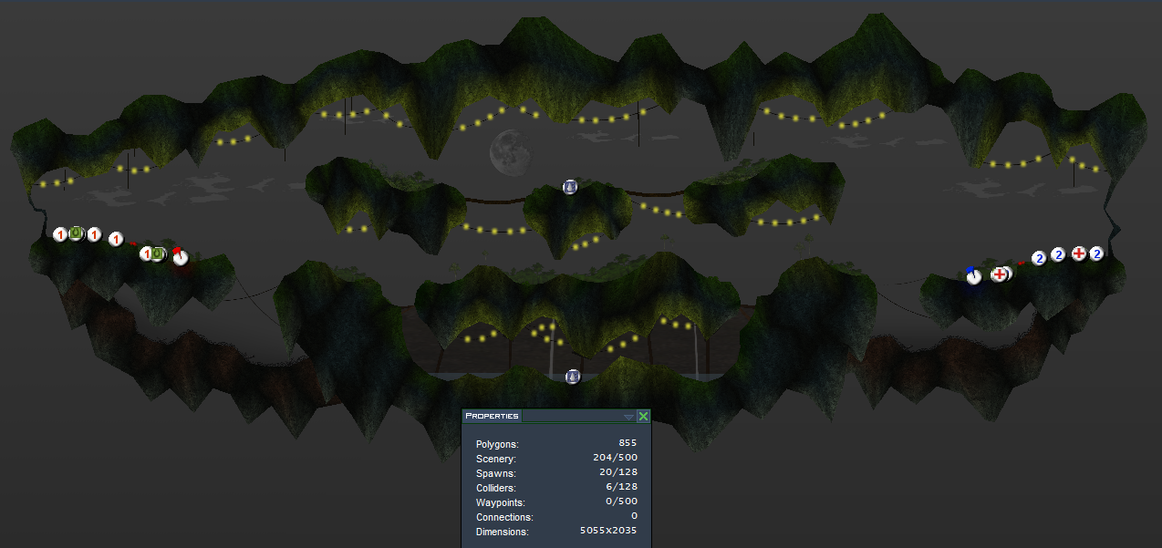Select the leftmost Bravo team "2" spawn
Screen dimensions: 1162x548
click(1038, 258)
